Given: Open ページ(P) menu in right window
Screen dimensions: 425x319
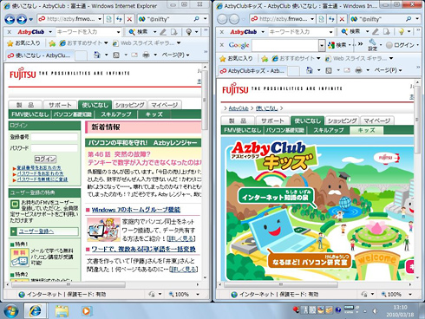Looking at the screenshot, I should pos(389,70).
